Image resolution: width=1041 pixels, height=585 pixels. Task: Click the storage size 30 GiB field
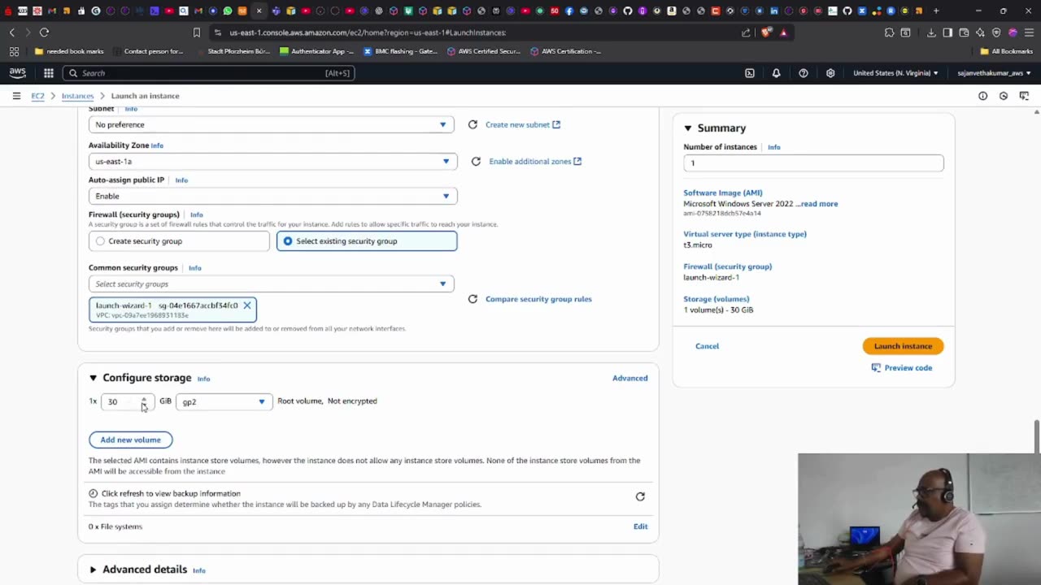(x=127, y=401)
